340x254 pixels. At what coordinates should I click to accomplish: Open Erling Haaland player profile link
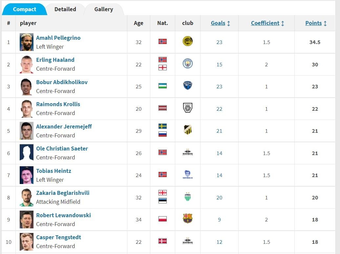point(55,60)
